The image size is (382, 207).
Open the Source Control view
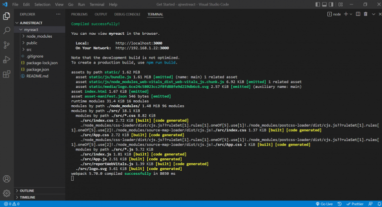pyautogui.click(x=7, y=45)
